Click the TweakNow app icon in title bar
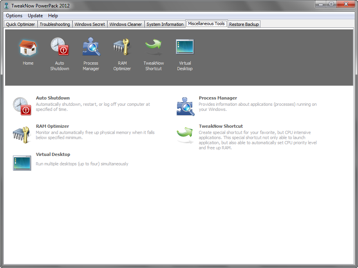The width and height of the screenshot is (358, 268). (x=6, y=6)
